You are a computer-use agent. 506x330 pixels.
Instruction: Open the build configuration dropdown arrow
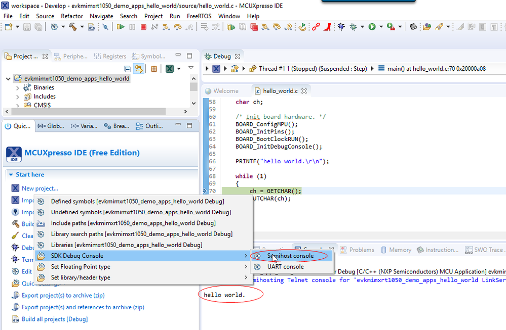(63, 27)
